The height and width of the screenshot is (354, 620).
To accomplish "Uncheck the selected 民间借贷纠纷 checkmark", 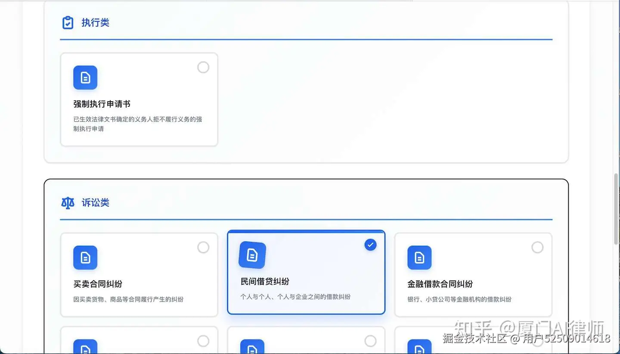I will pos(370,245).
